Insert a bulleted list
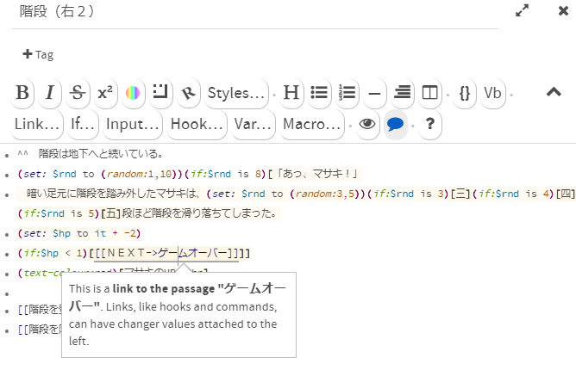Viewport: 576px width, 370px height. [319, 93]
